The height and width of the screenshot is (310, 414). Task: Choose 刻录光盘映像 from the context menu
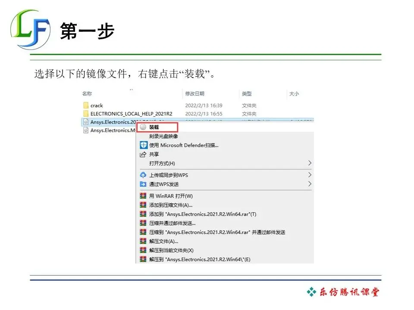click(x=163, y=136)
